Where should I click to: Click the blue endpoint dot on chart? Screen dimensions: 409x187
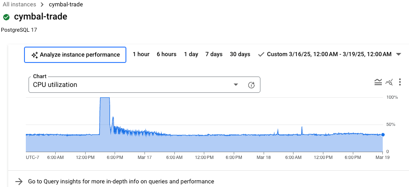(x=383, y=134)
